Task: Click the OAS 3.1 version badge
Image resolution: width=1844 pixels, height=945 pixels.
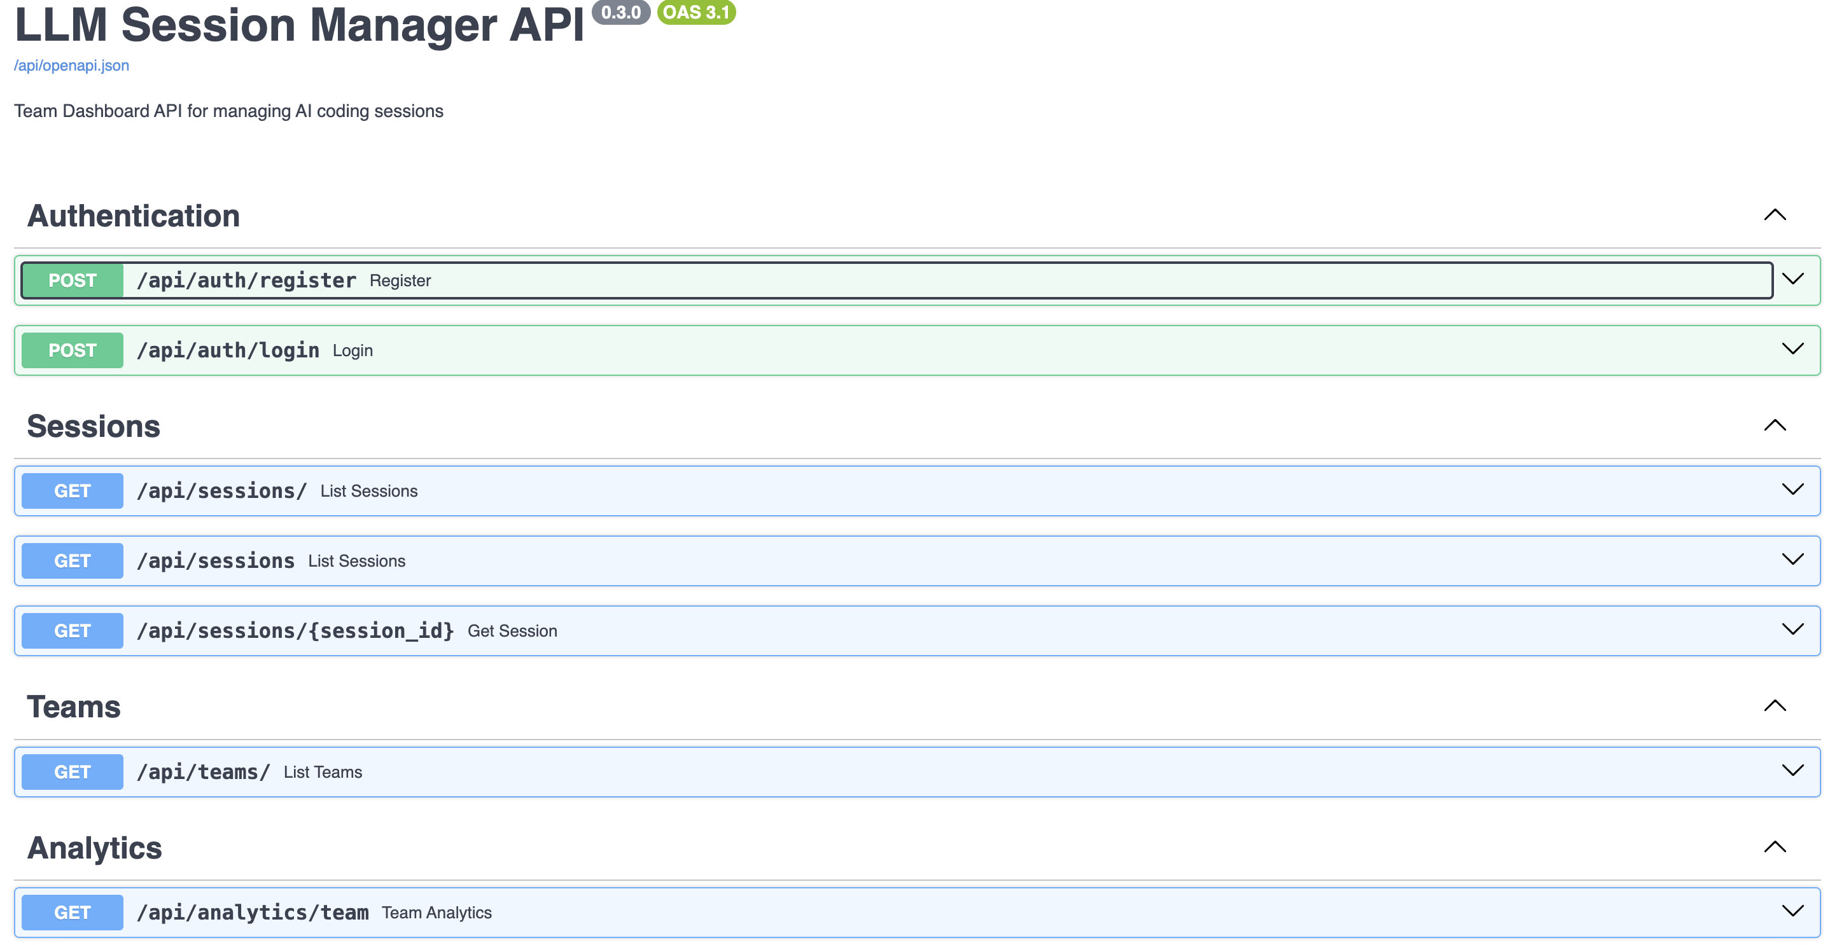Action: 696,12
